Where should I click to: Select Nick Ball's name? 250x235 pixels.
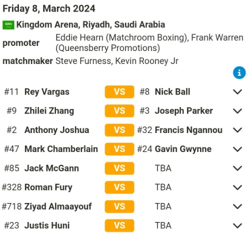pyautogui.click(x=172, y=92)
